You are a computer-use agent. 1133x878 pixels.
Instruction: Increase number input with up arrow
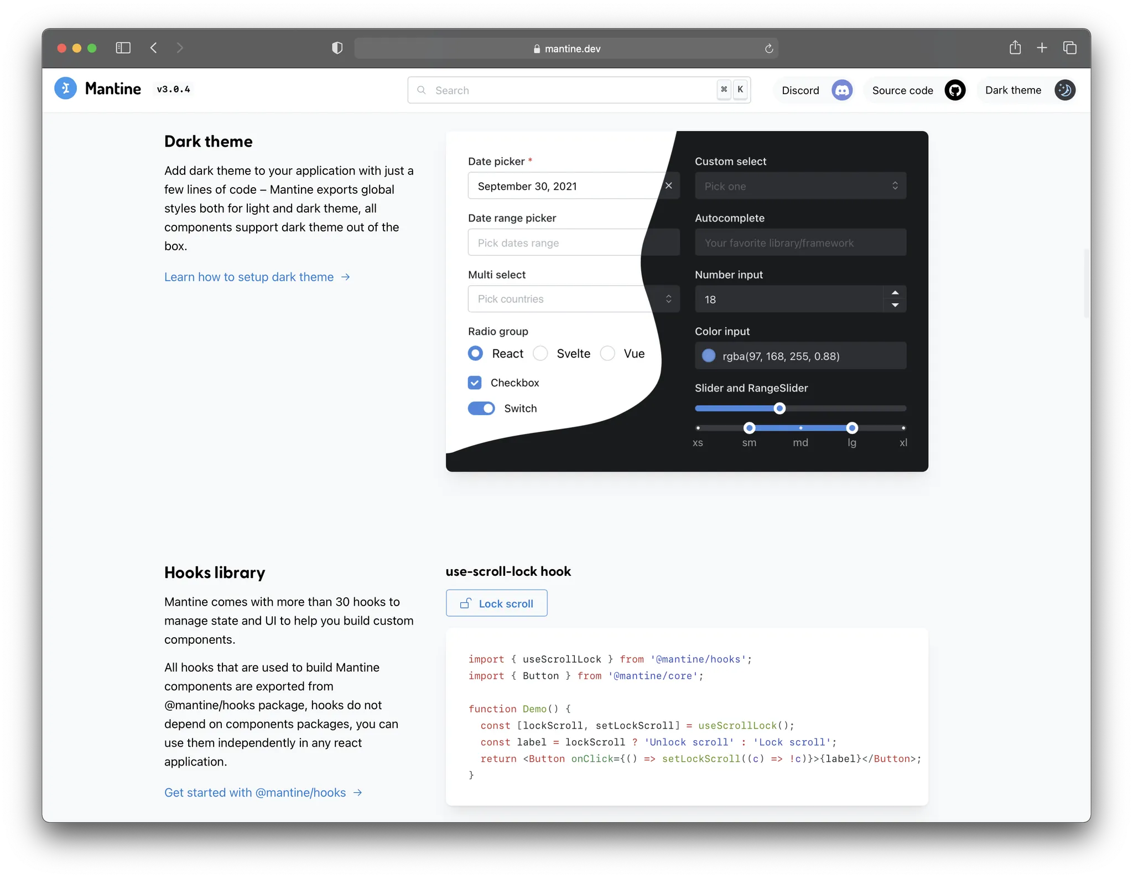click(x=895, y=292)
